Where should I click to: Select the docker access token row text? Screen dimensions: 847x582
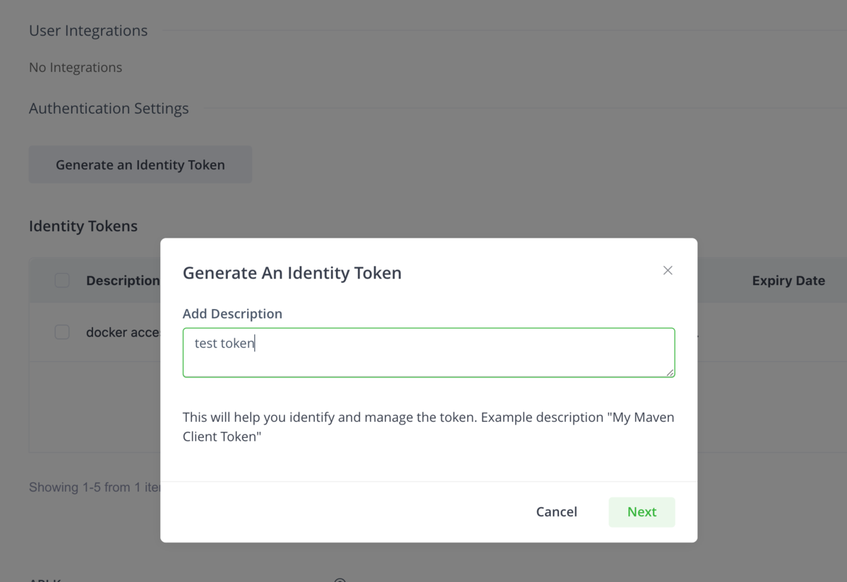click(123, 332)
